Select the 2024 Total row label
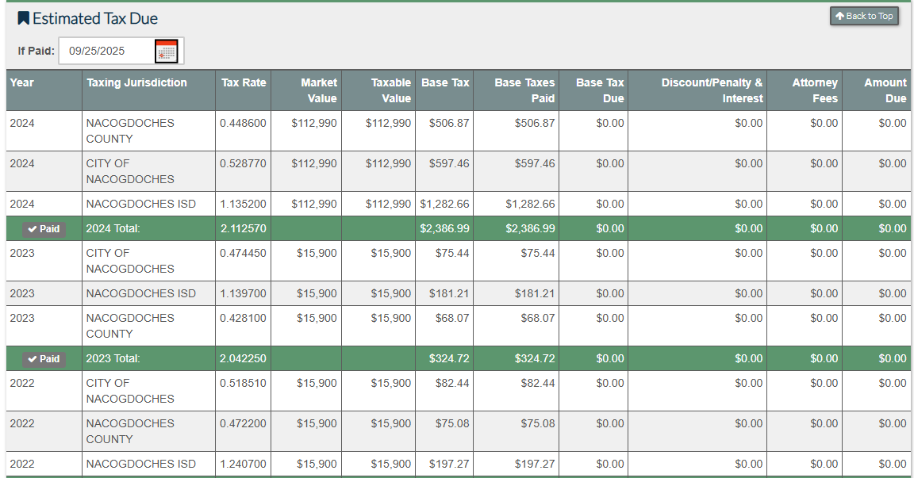The image size is (914, 478). (x=113, y=229)
